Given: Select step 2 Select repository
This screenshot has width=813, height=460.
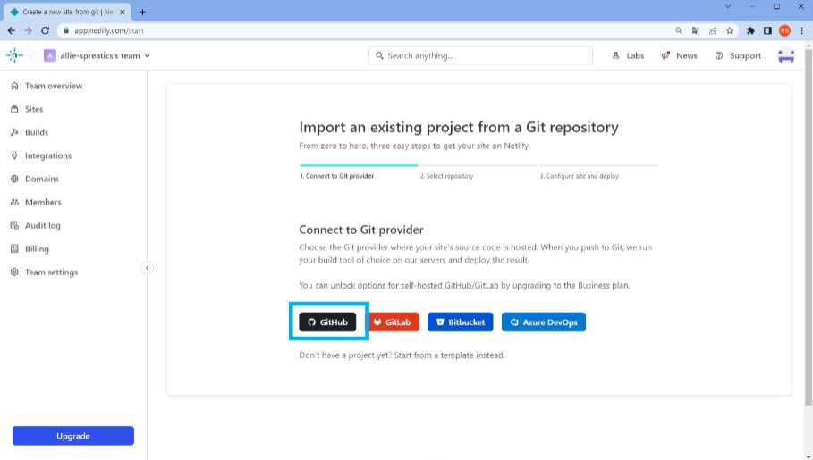Looking at the screenshot, I should (446, 176).
